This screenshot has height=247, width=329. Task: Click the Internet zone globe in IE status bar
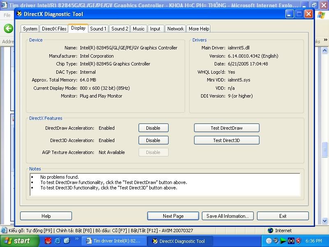[x=271, y=231]
